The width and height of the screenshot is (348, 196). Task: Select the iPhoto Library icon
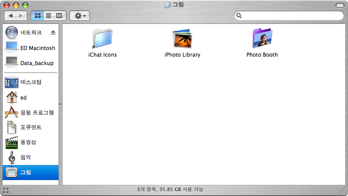pos(182,38)
